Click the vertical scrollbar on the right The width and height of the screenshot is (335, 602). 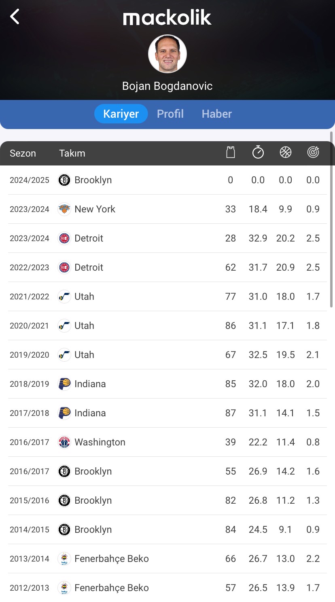point(332,219)
